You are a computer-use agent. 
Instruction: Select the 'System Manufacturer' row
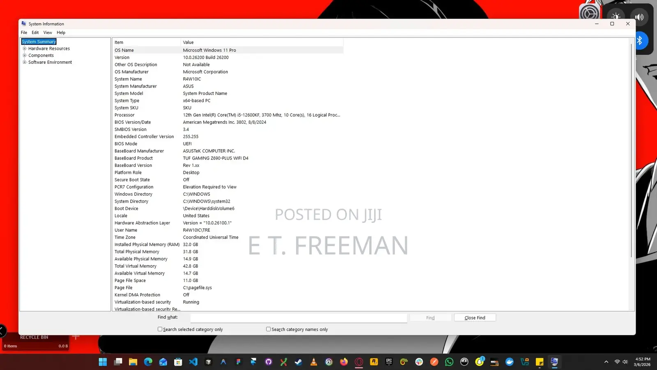[228, 86]
